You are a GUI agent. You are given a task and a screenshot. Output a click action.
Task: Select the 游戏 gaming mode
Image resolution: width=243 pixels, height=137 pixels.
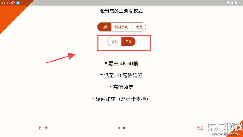pos(128,42)
